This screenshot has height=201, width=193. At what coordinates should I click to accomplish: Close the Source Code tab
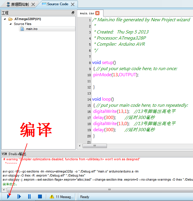73,4
